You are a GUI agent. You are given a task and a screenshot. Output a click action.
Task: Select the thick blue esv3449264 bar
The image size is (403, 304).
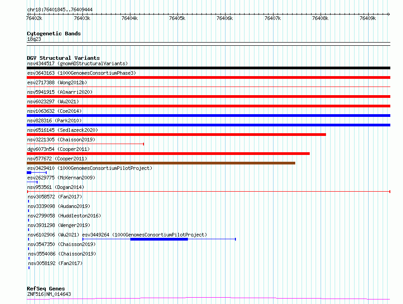point(159,239)
